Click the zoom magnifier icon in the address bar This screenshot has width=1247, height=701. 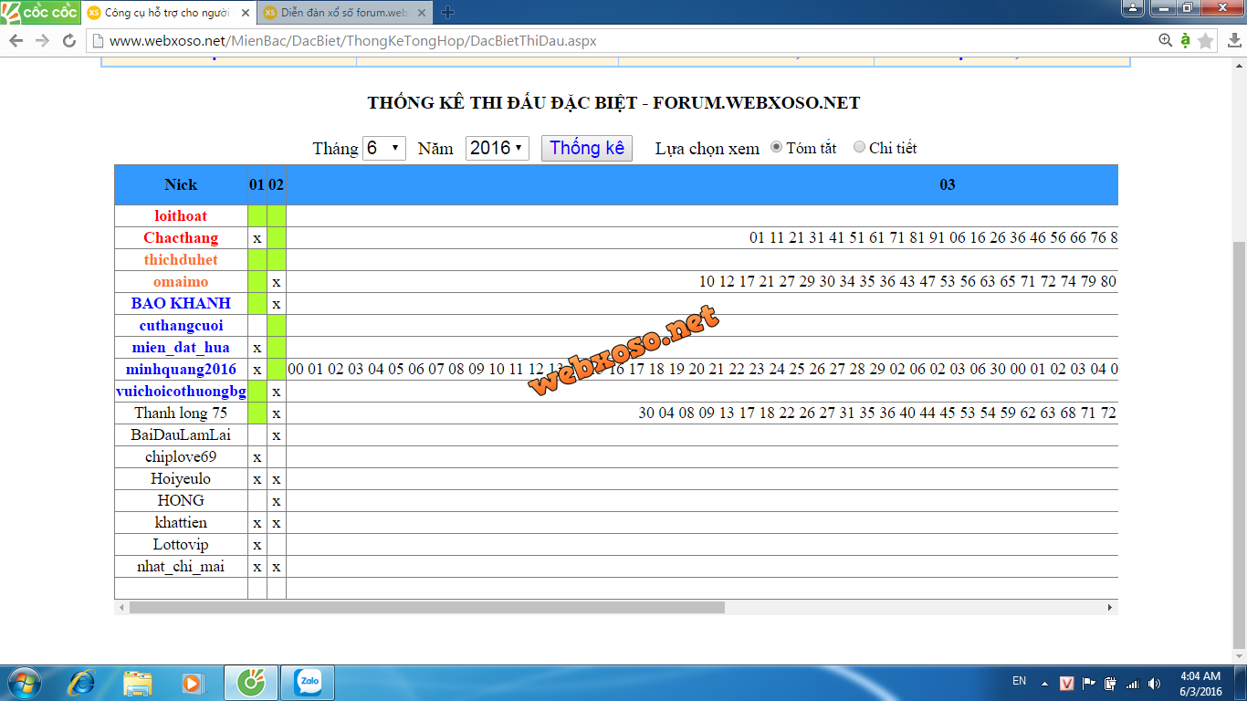1165,41
